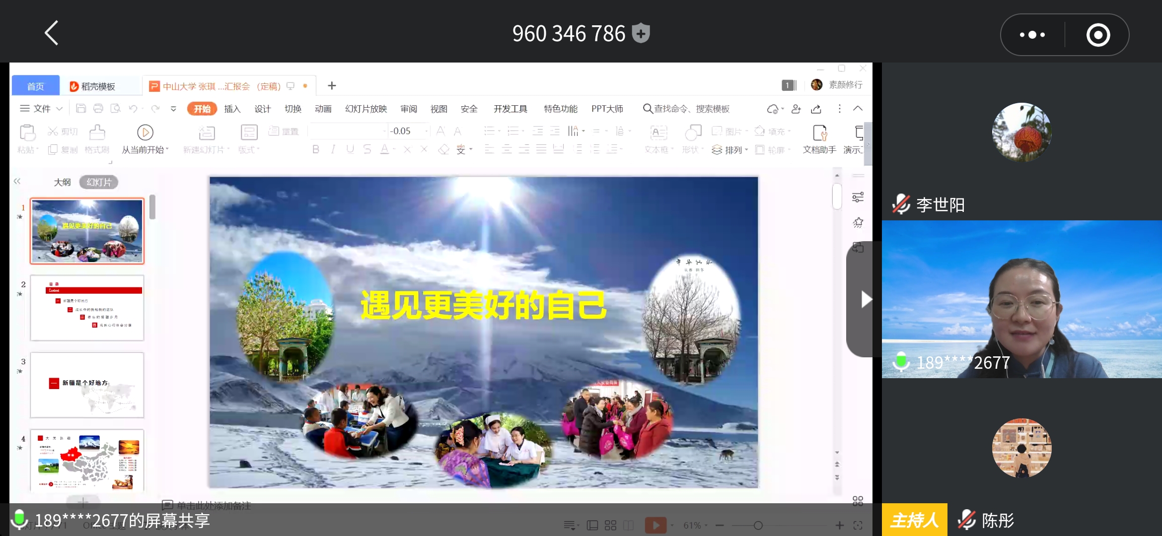Click 从当前开始 slideshow button
1162x536 pixels.
click(145, 139)
